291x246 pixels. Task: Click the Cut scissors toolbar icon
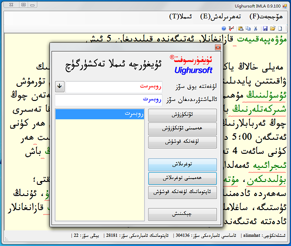pyautogui.click(x=256, y=29)
